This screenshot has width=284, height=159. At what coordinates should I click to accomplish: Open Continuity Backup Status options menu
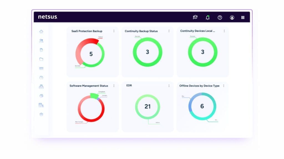tap(169, 31)
